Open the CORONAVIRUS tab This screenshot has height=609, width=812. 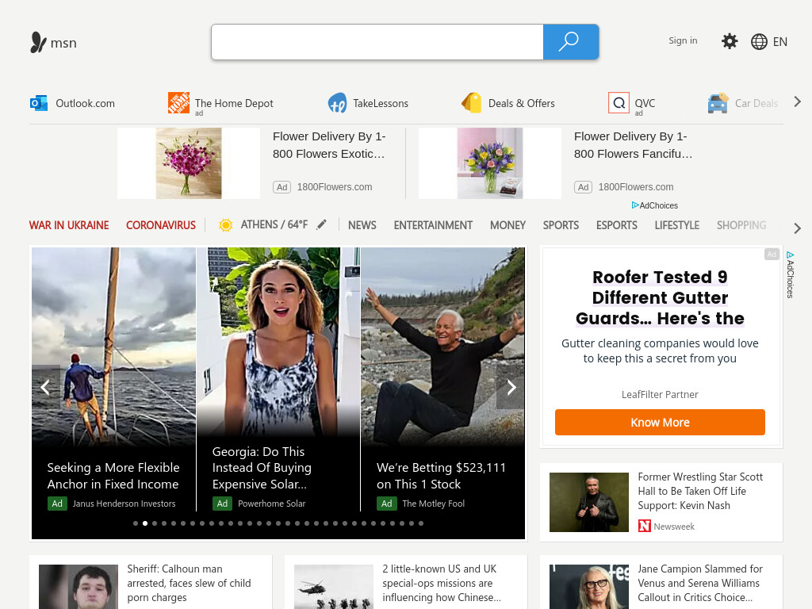pos(160,225)
